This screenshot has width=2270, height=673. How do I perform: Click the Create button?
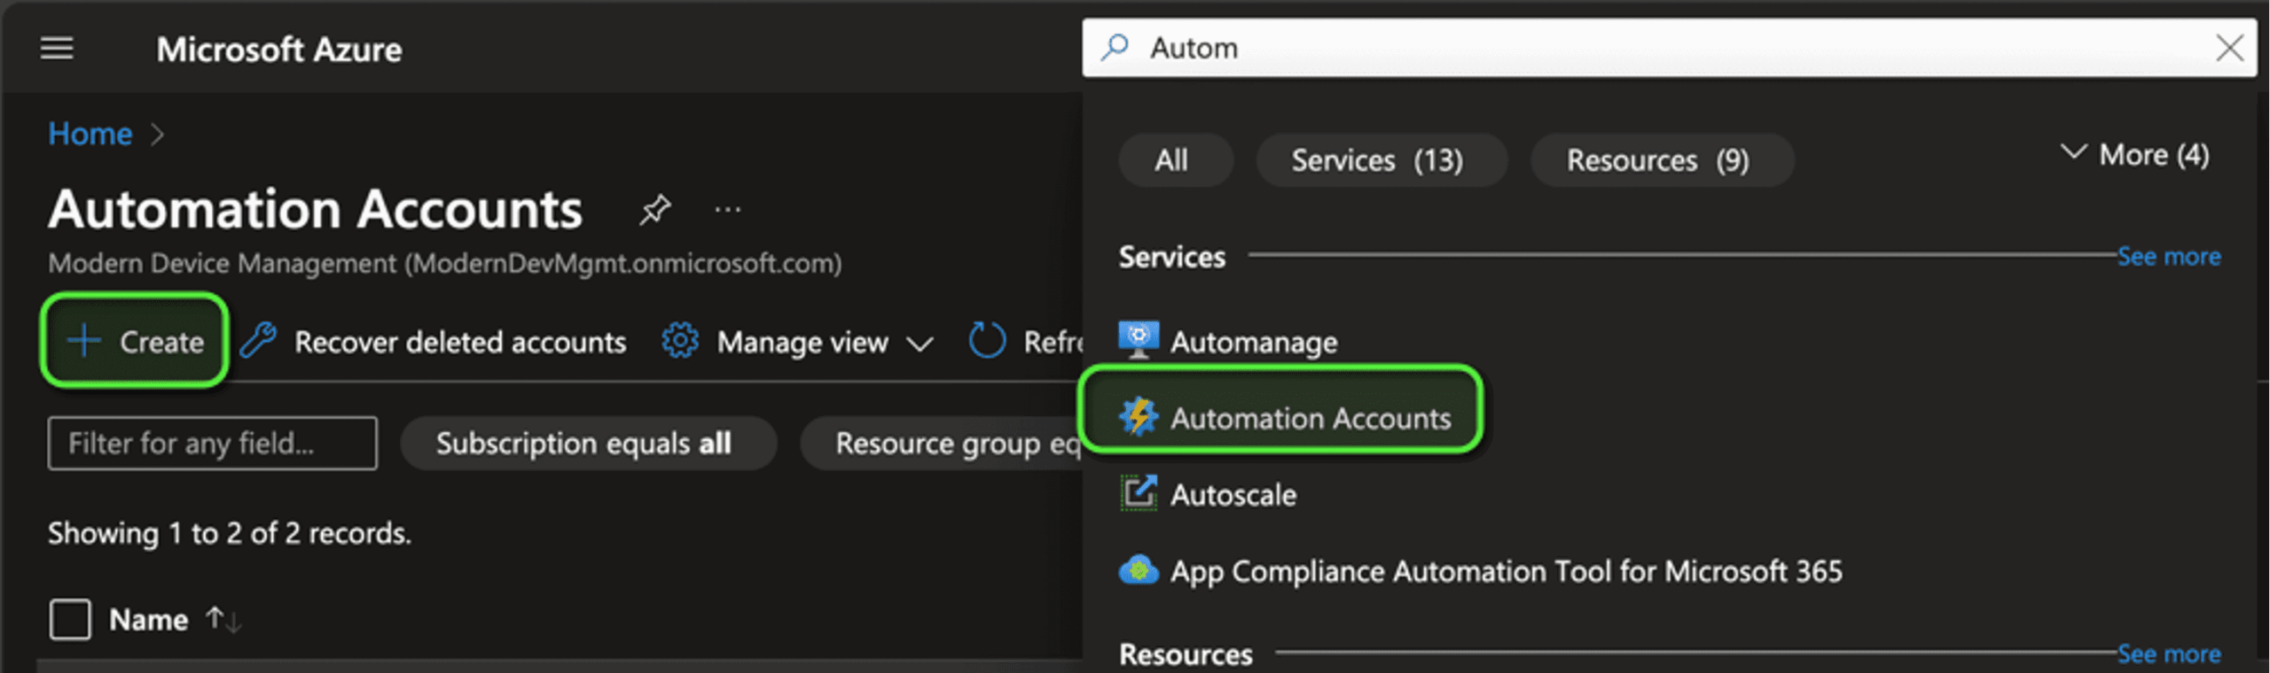(135, 341)
